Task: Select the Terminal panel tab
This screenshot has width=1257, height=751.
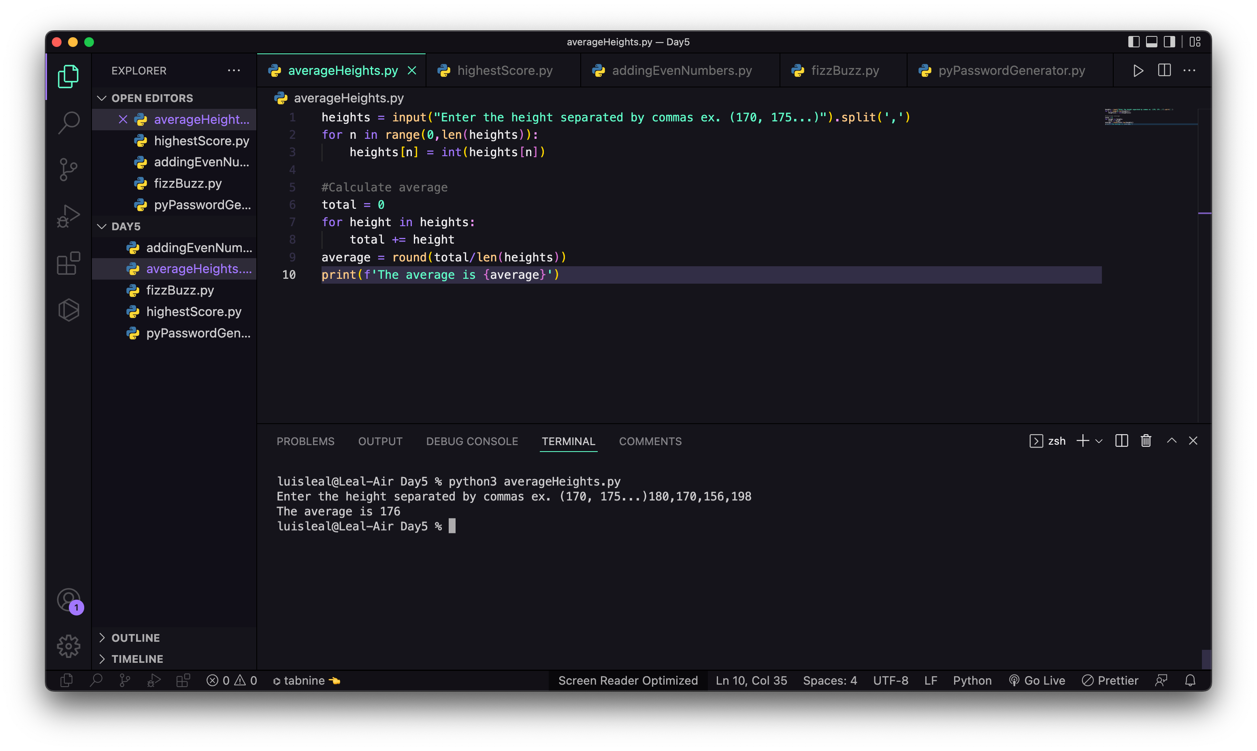Action: pyautogui.click(x=568, y=441)
